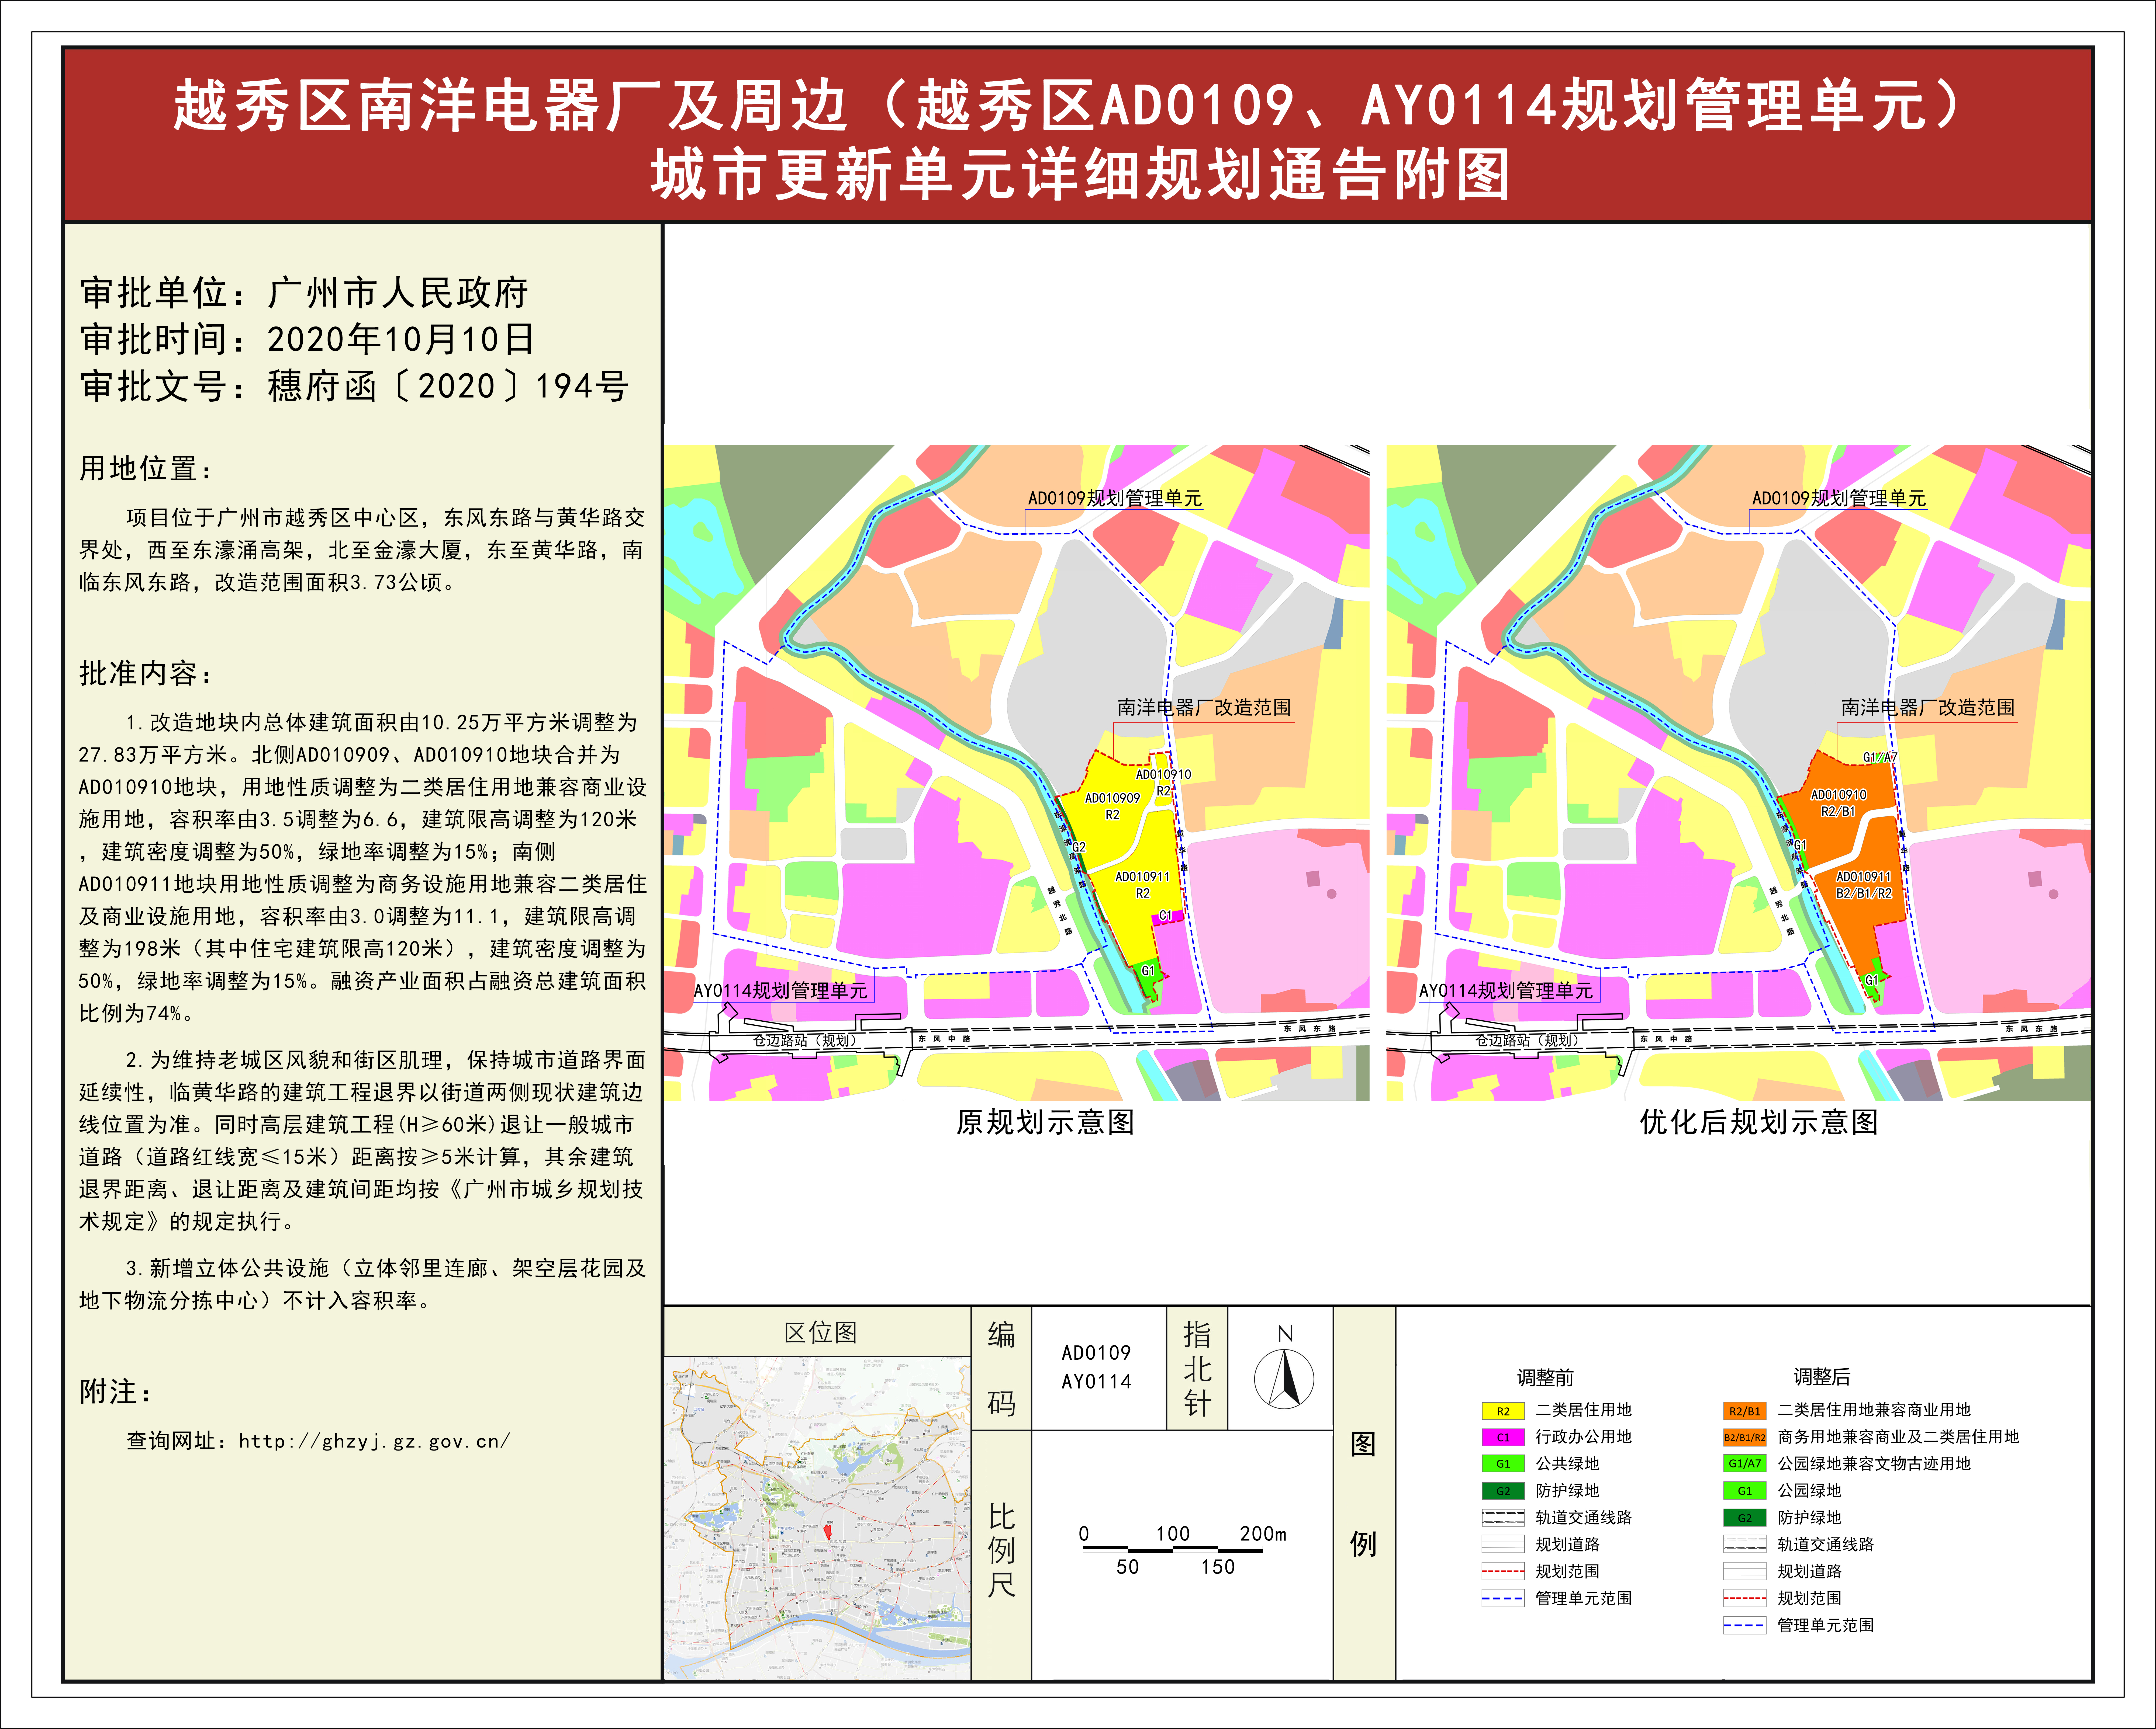Click 南洋电器厂改造范围 label in optimized map
Image resolution: width=2156 pixels, height=1729 pixels.
pyautogui.click(x=1928, y=708)
